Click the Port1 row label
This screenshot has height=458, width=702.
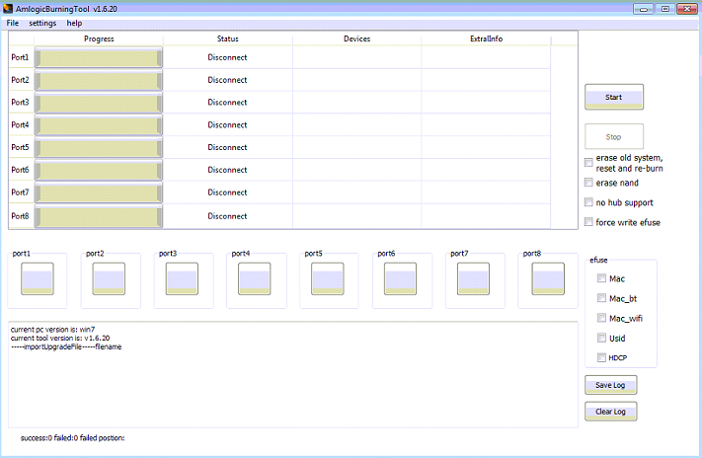[x=20, y=57]
